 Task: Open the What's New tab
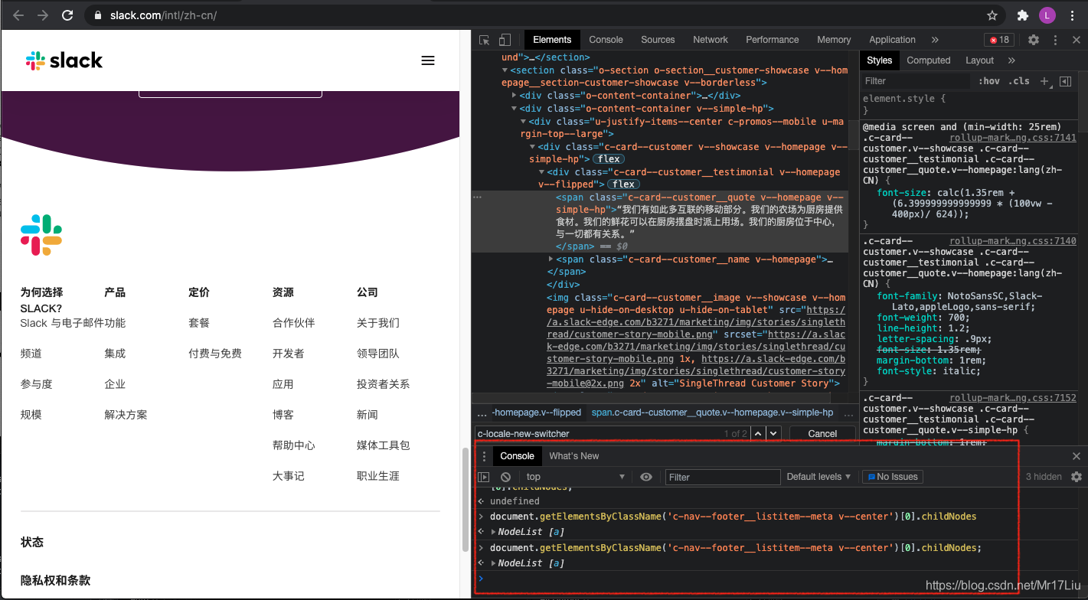574,455
